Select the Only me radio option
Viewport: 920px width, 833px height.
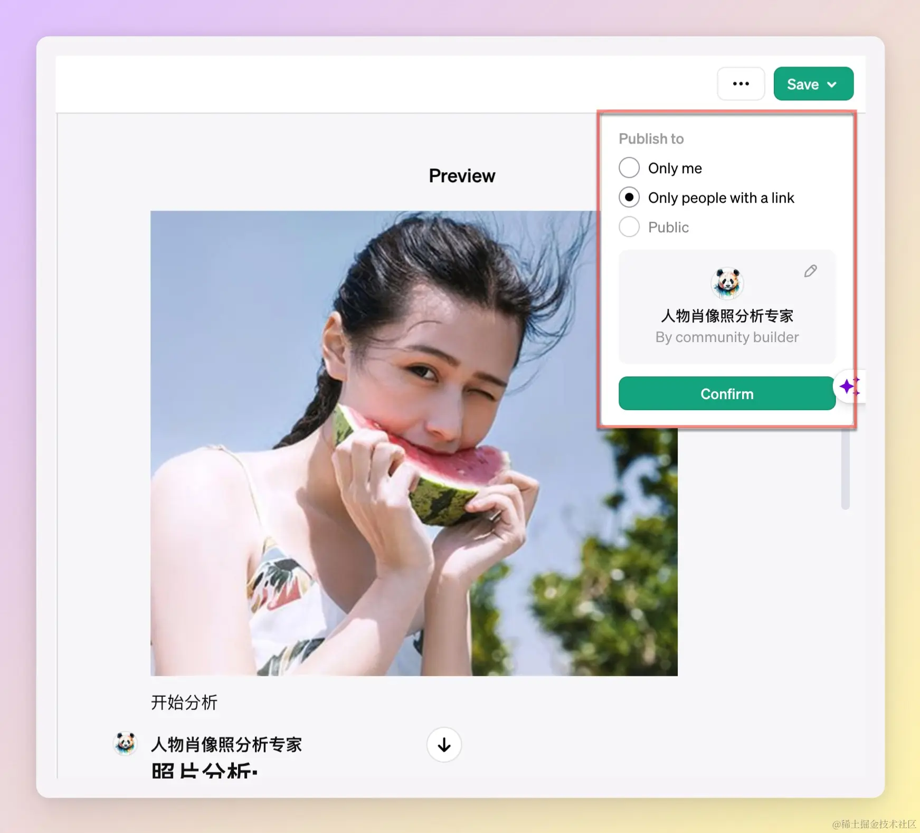coord(629,168)
